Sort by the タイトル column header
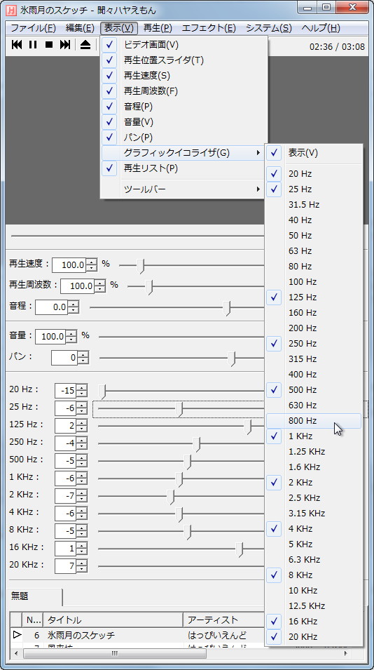Screen dimensions: 374x670 (x=113, y=620)
